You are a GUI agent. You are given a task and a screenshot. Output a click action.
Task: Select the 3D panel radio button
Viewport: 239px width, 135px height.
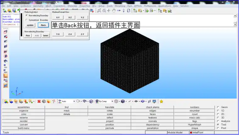(x=218, y=118)
